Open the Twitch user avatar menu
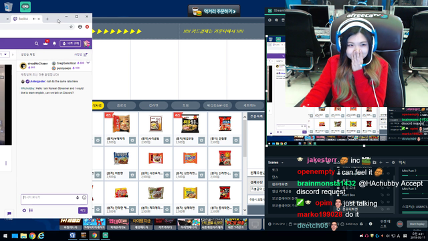 pyautogui.click(x=86, y=44)
